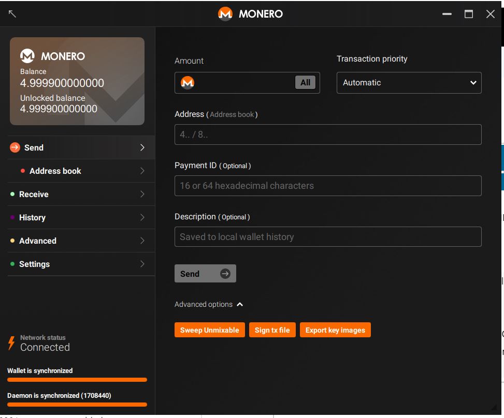Click the green dot beside Settings
This screenshot has width=504, height=418.
tap(12, 264)
